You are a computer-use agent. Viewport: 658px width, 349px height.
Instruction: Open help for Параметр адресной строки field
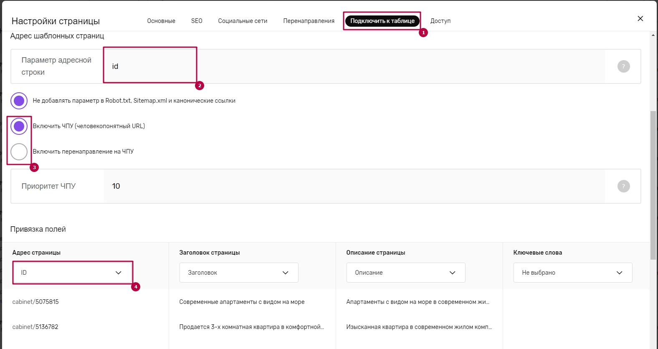click(x=623, y=66)
